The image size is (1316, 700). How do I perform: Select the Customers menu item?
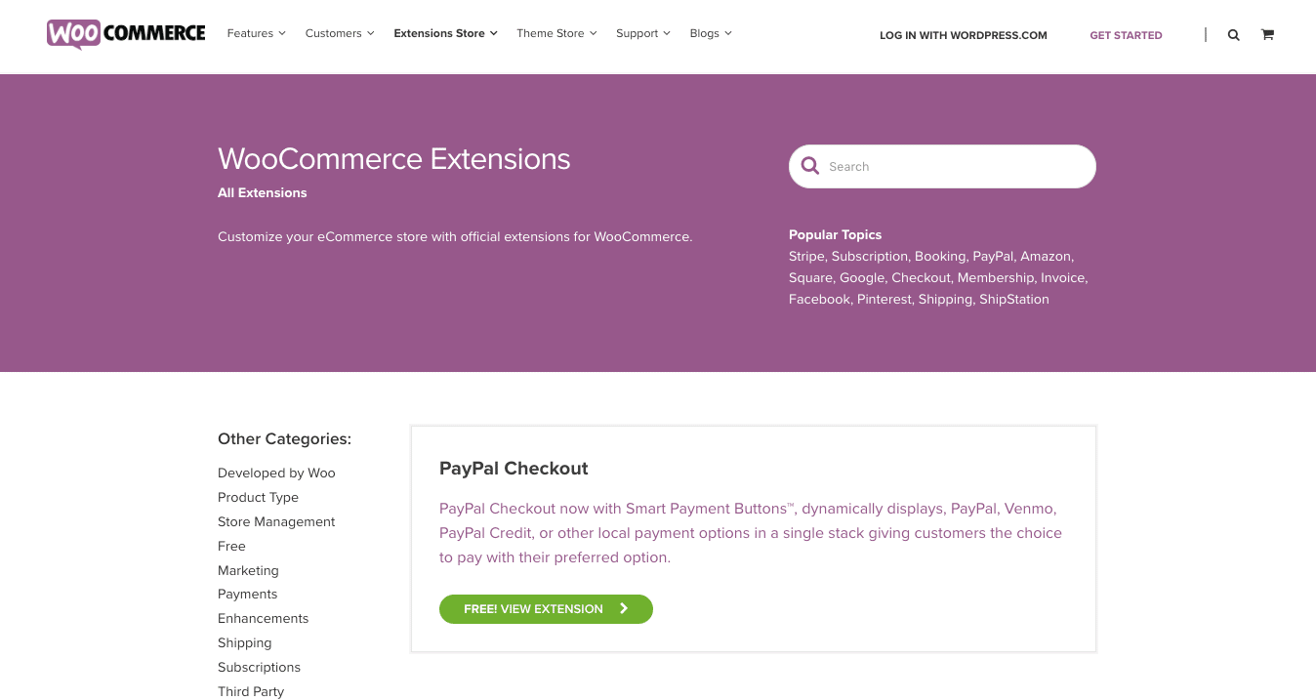(x=333, y=32)
